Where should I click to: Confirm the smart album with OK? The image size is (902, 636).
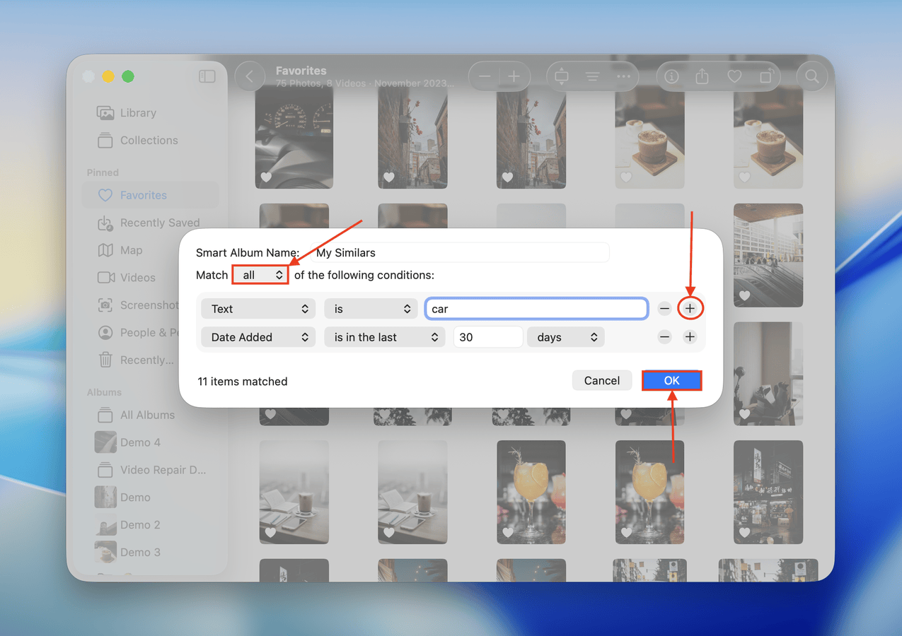pyautogui.click(x=671, y=380)
